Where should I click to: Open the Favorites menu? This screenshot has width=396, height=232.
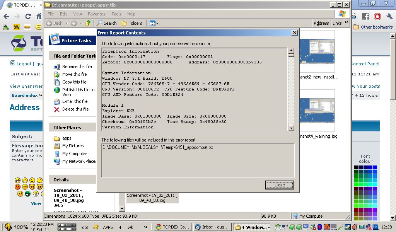[96, 14]
